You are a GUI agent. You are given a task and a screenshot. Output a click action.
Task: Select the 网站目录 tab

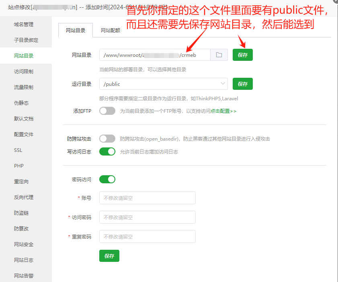pos(76,30)
